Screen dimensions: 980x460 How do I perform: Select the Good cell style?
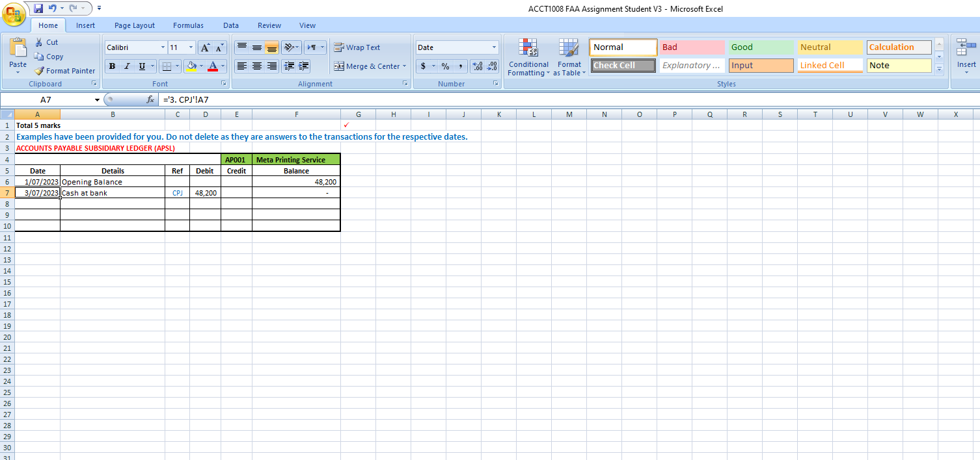point(761,47)
